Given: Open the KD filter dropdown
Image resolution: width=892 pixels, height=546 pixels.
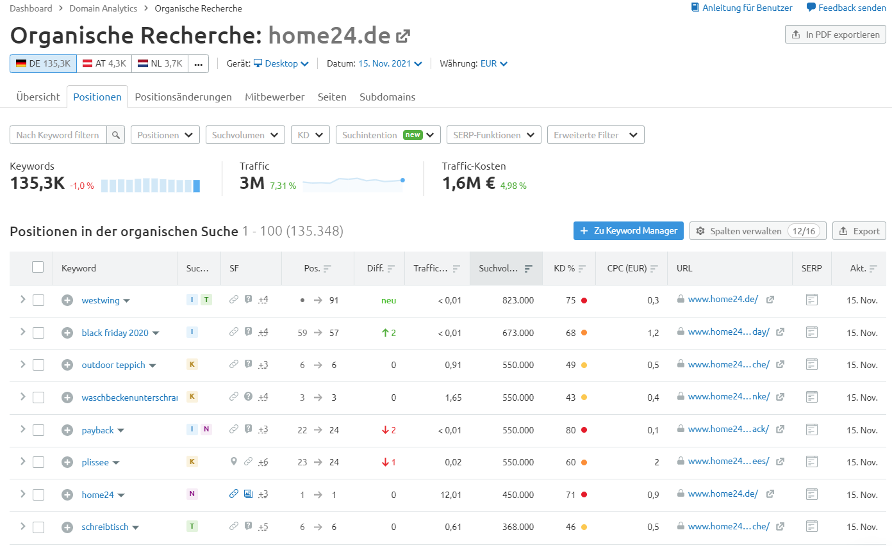Looking at the screenshot, I should tap(310, 135).
